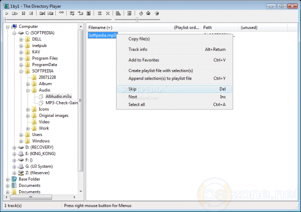The width and height of the screenshot is (301, 212).
Task: Adjust the volume slider handle
Action: (137, 20)
